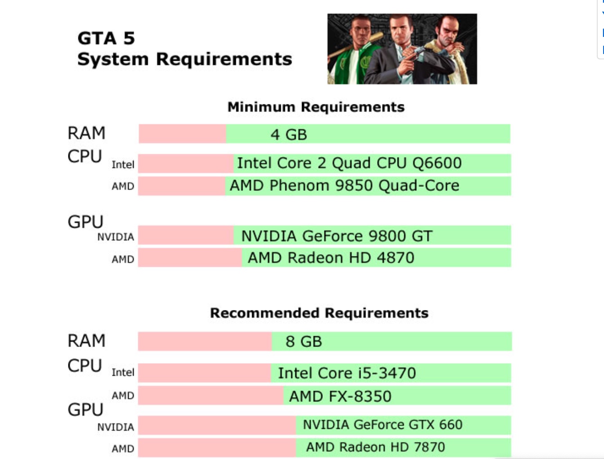Select the NVIDIA GeForce 9800 GT bar
This screenshot has width=604, height=459.
pyautogui.click(x=324, y=235)
